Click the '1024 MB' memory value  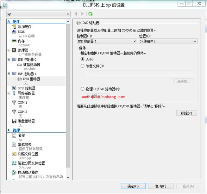click(x=25, y=45)
